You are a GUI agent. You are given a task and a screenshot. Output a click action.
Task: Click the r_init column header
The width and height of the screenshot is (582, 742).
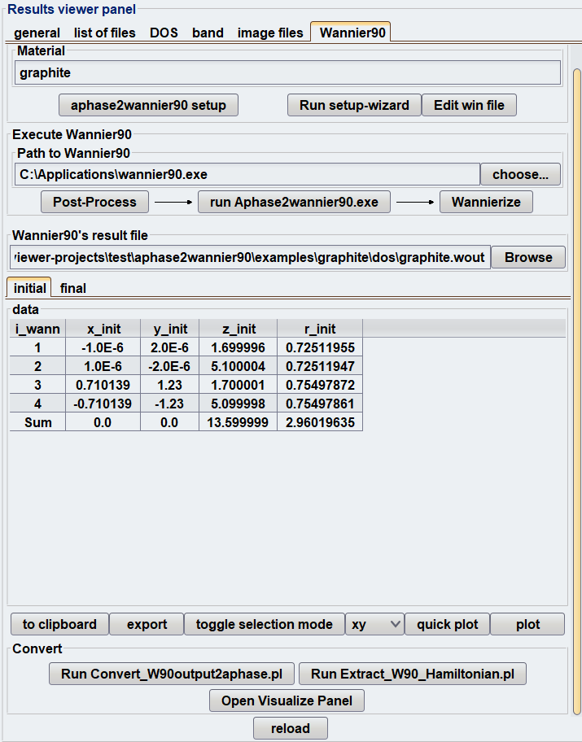coord(320,329)
